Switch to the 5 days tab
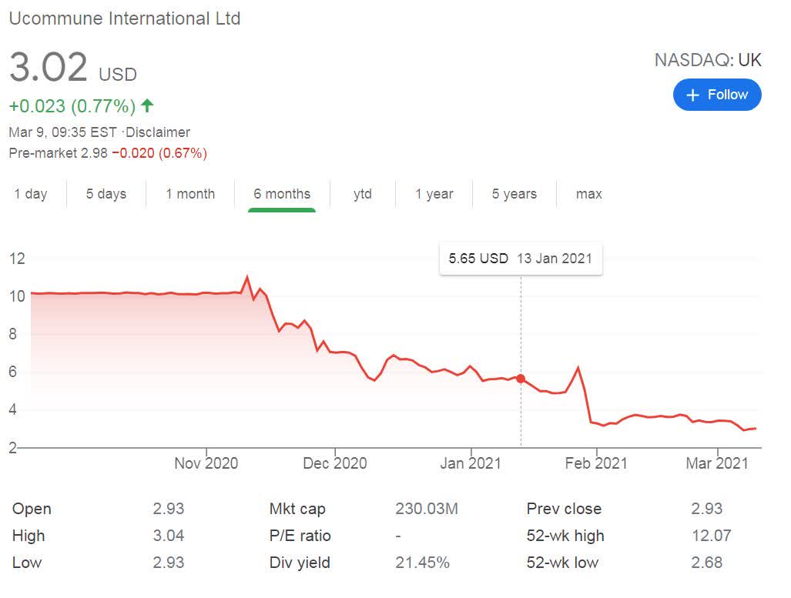Viewport: 791px width, 598px height. 106,194
